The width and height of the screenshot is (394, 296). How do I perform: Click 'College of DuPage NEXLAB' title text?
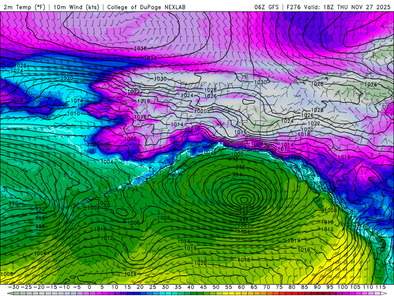pos(146,7)
